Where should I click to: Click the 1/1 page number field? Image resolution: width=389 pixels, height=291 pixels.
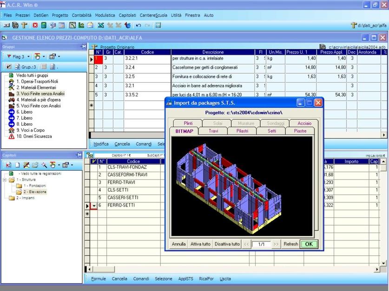(261, 244)
